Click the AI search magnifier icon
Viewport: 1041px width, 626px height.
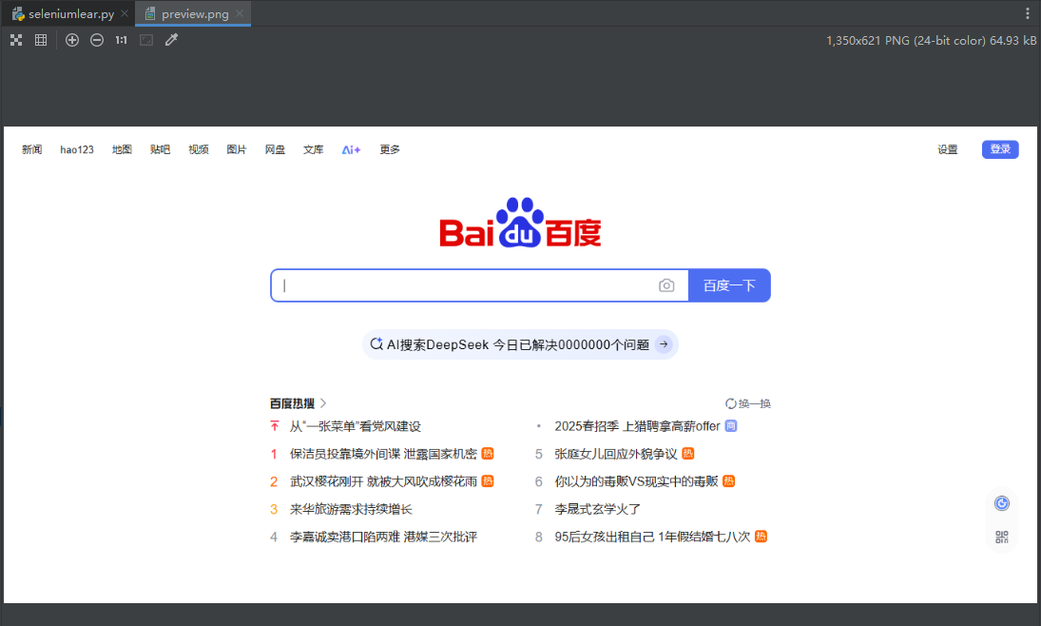(376, 344)
